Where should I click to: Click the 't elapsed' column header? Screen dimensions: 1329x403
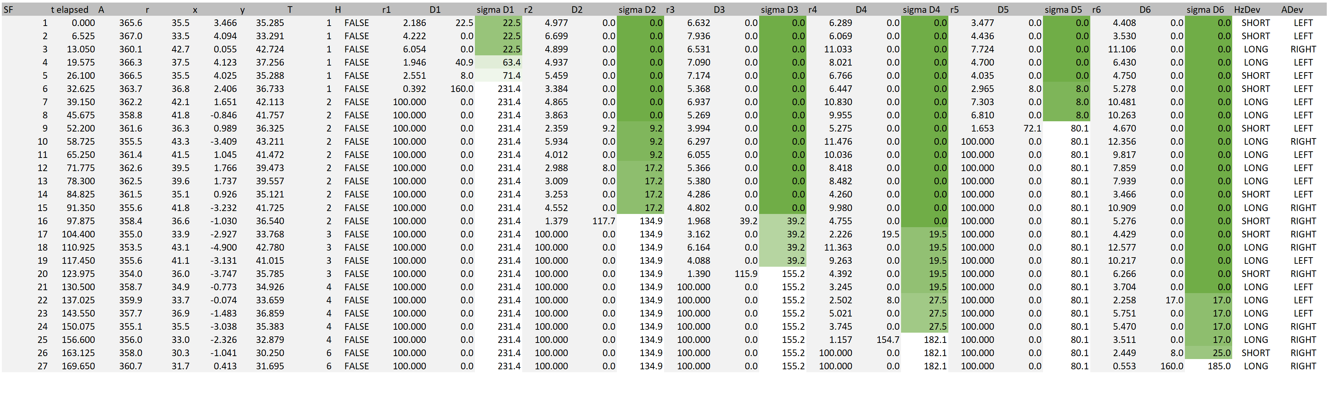click(70, 10)
